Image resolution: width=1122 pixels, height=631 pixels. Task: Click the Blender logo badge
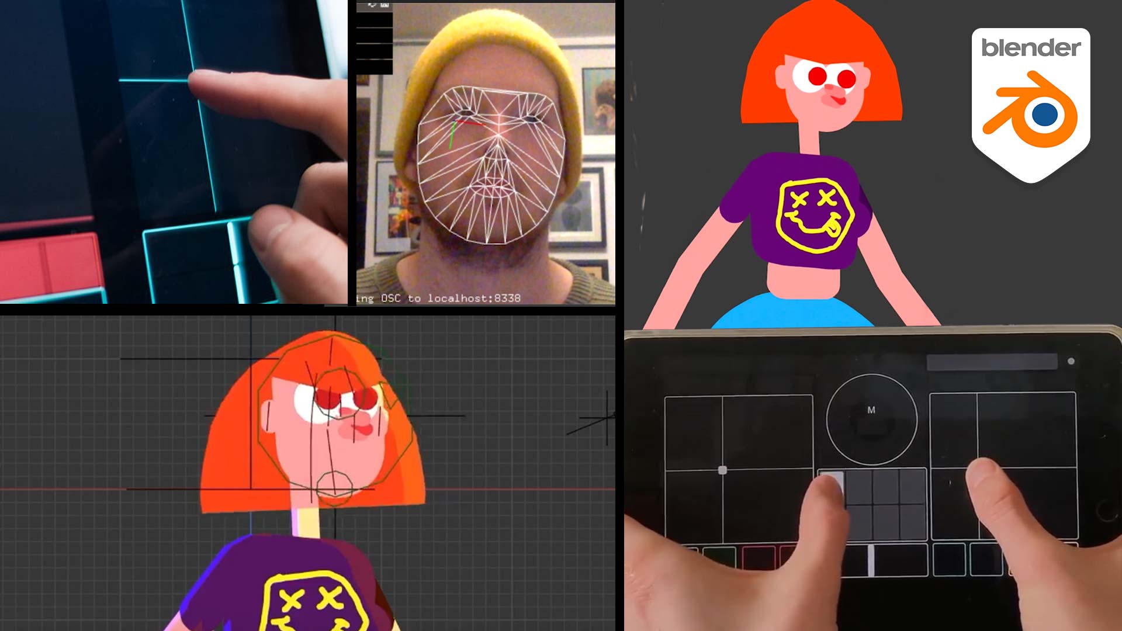click(1031, 105)
